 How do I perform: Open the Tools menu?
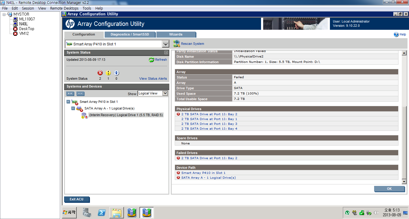tap(87, 8)
